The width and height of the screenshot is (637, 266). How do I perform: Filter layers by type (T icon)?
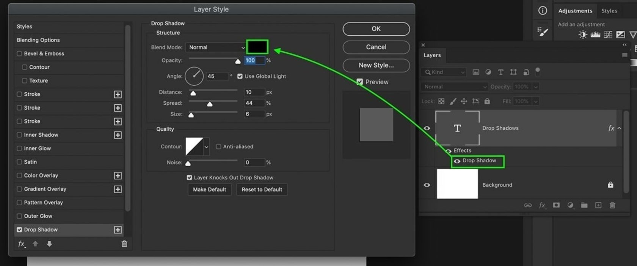click(x=500, y=72)
